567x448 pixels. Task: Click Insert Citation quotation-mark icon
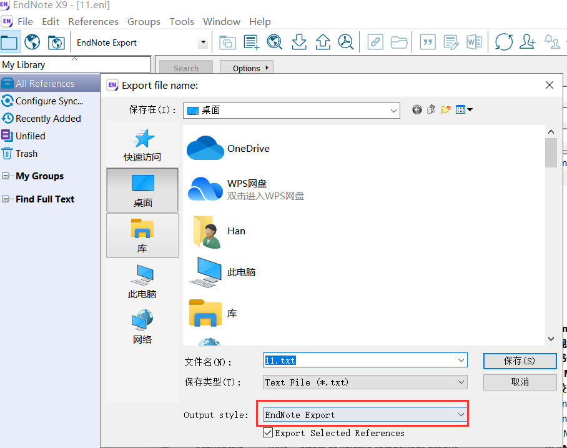tap(428, 42)
